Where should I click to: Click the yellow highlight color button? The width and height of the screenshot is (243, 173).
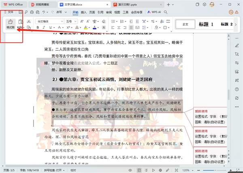click(86, 28)
